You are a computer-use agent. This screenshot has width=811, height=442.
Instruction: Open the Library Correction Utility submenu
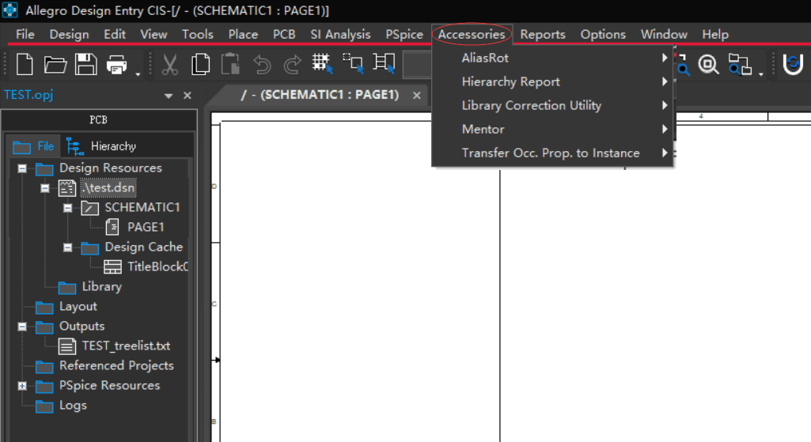[552, 105]
